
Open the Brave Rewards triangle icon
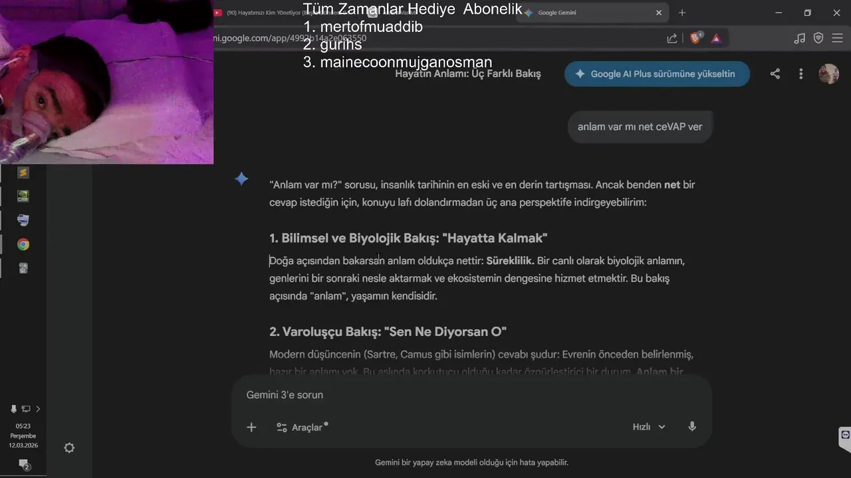tap(716, 39)
